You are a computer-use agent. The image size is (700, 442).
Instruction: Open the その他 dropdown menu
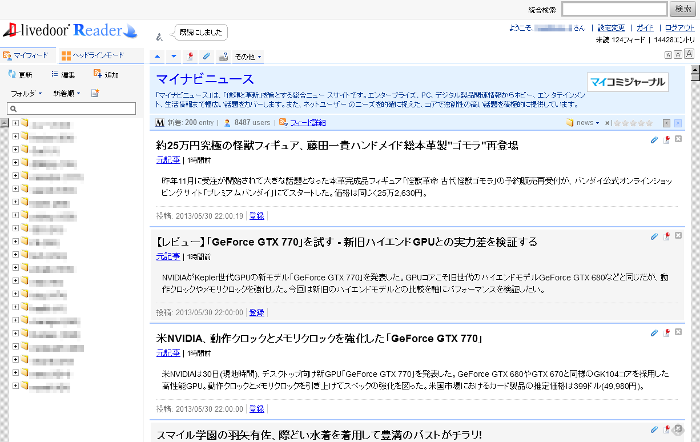[248, 57]
